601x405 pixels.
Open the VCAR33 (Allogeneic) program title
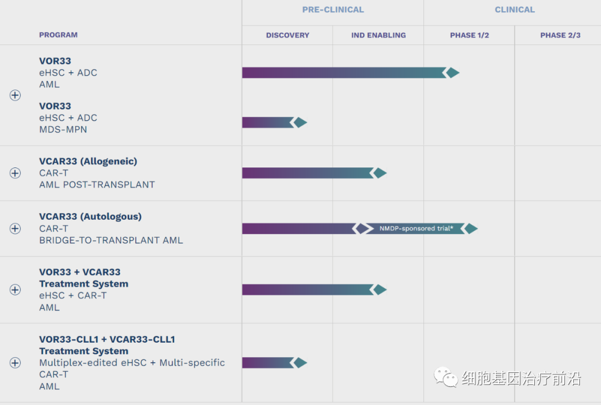88,161
